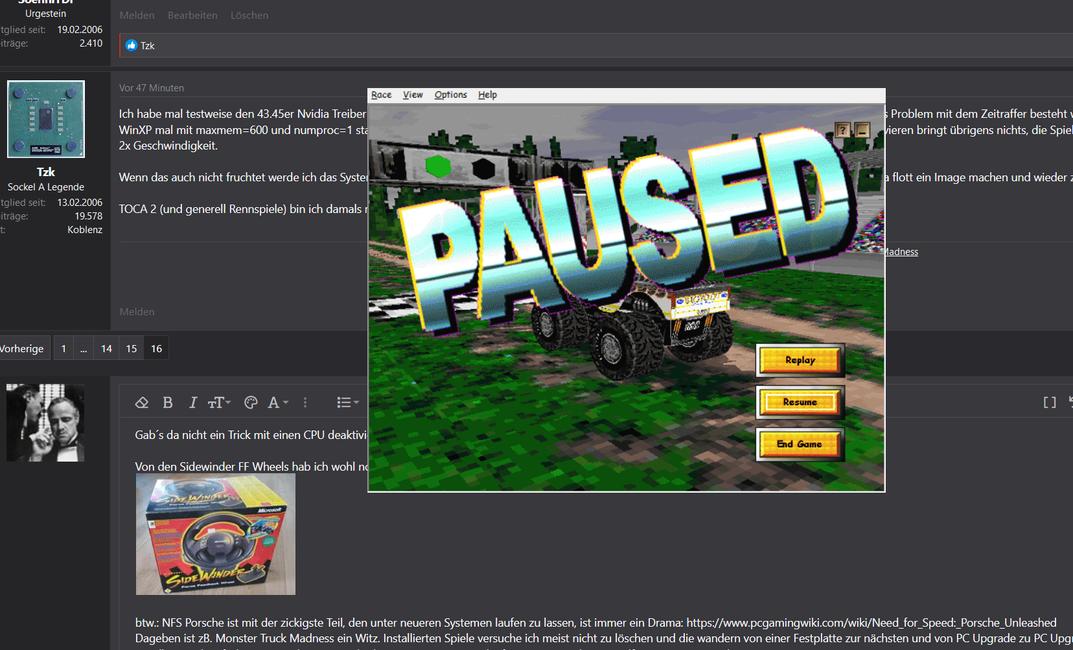This screenshot has height=650, width=1073.
Task: Open the Options menu in game window
Action: [450, 95]
